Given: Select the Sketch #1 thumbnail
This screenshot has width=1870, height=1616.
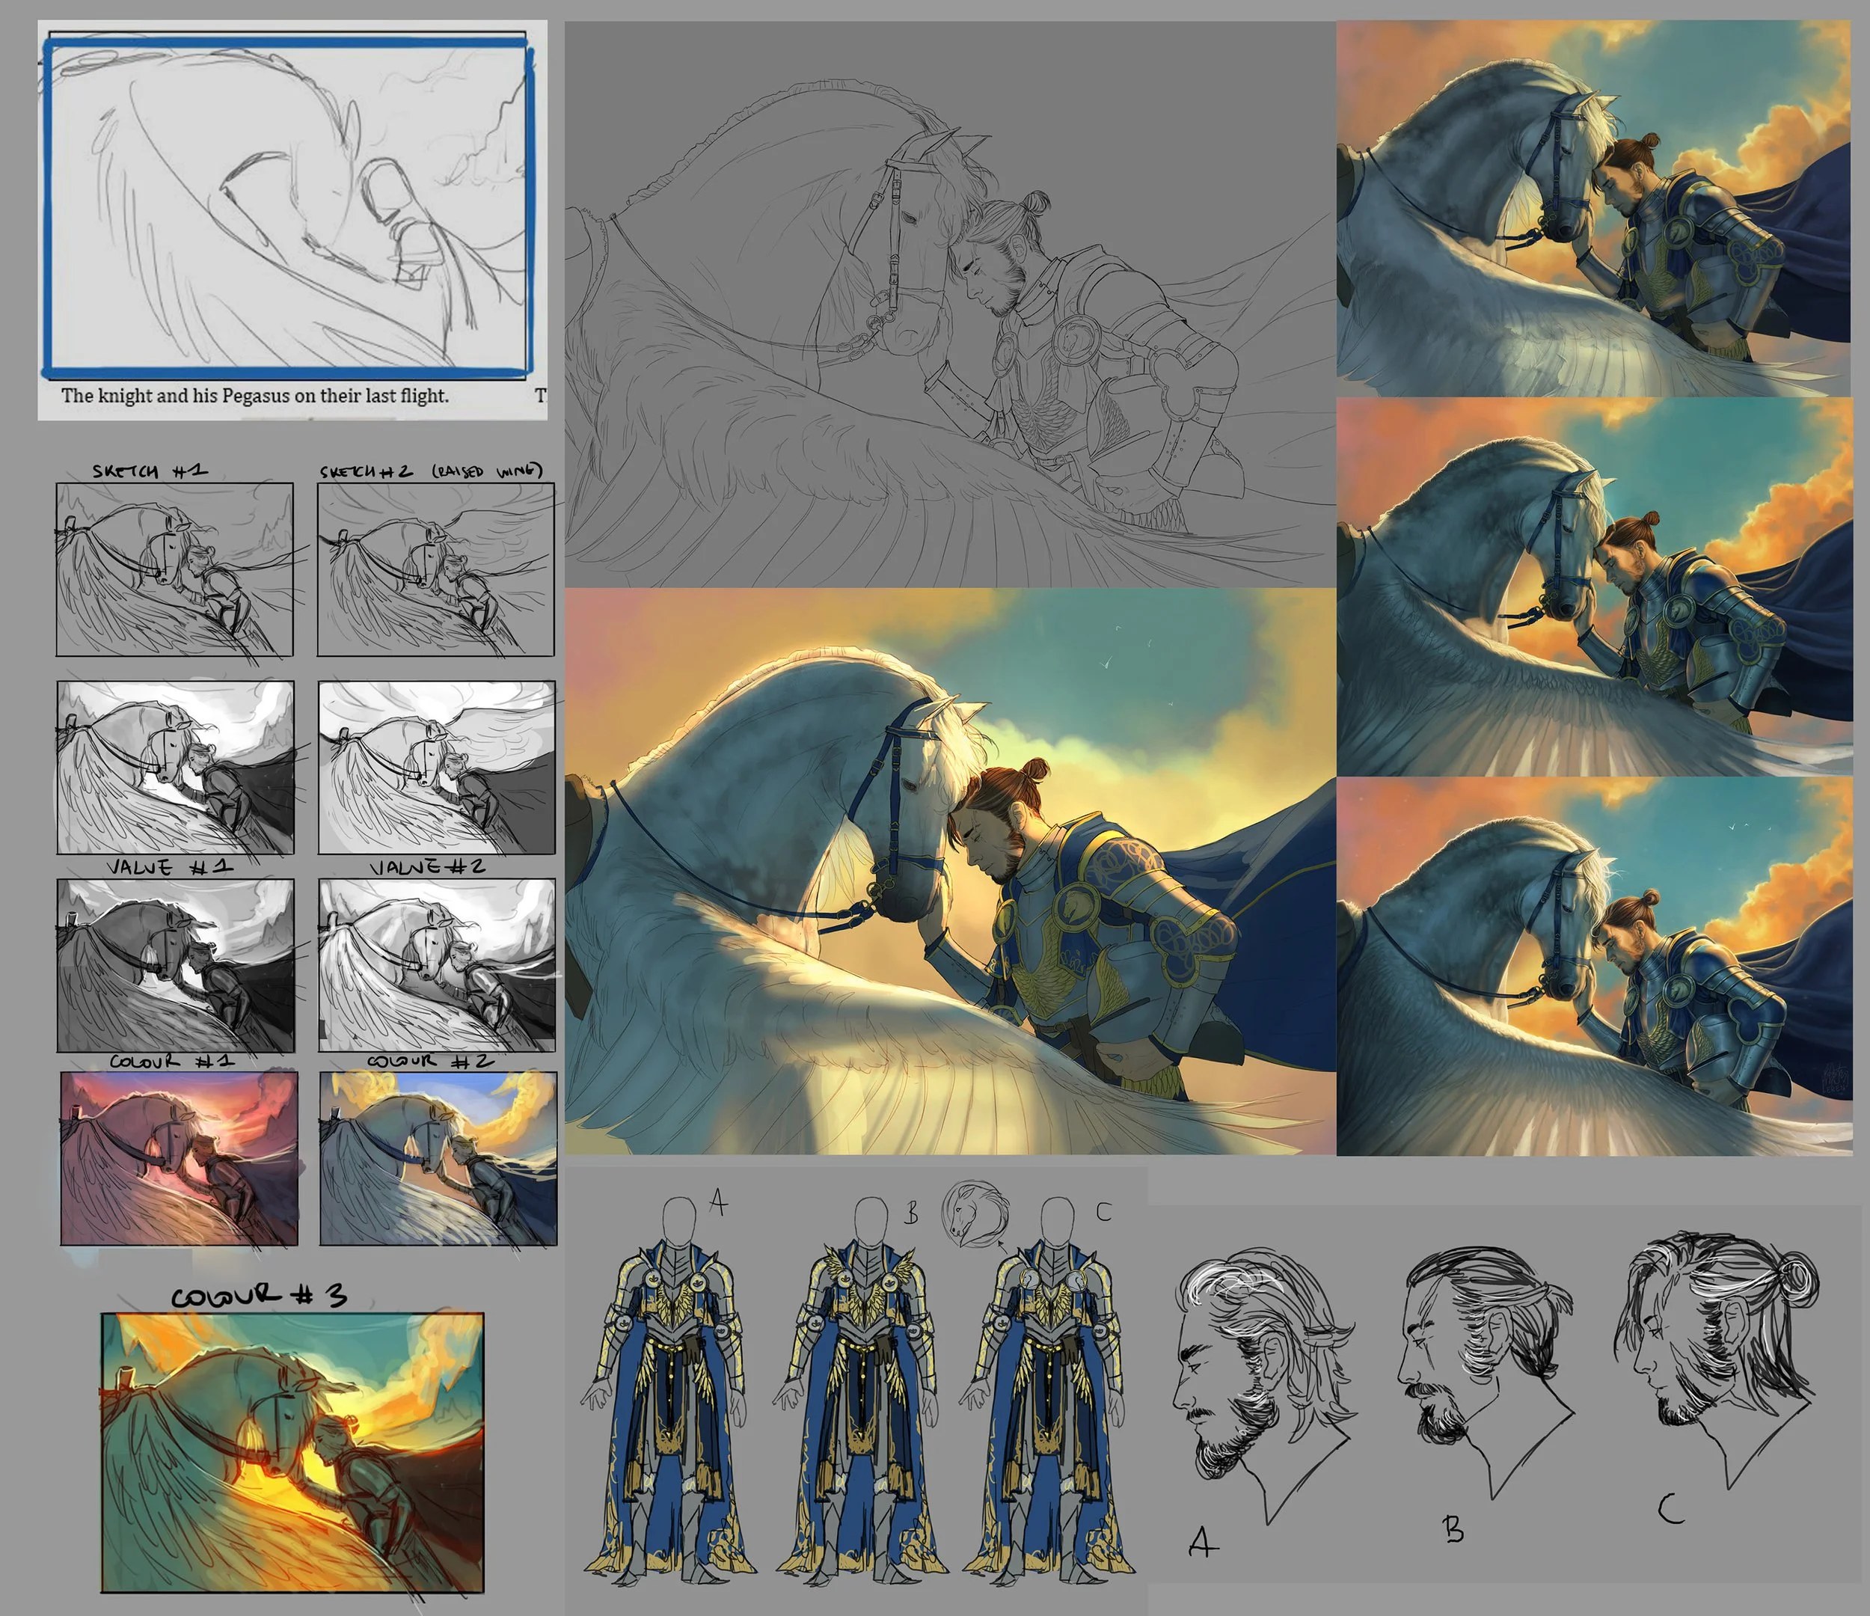Looking at the screenshot, I should click(x=174, y=569).
